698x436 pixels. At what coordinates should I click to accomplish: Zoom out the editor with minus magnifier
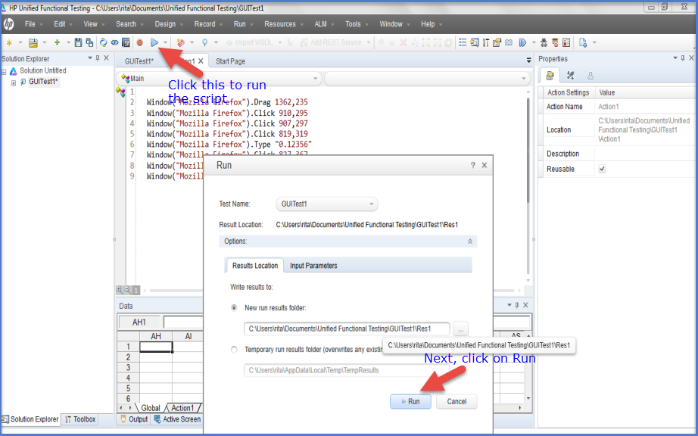pyautogui.click(x=127, y=290)
